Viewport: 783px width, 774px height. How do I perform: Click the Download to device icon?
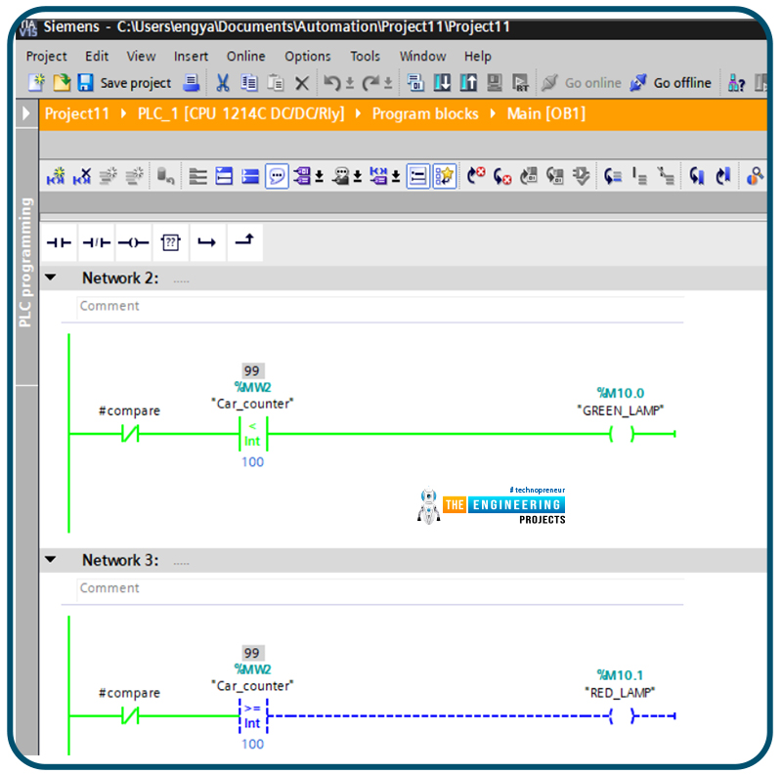(x=442, y=82)
